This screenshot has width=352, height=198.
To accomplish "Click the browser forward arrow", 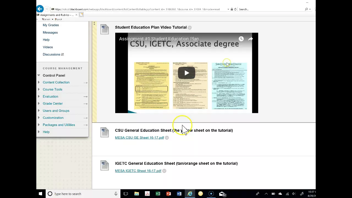I will coord(47,9).
